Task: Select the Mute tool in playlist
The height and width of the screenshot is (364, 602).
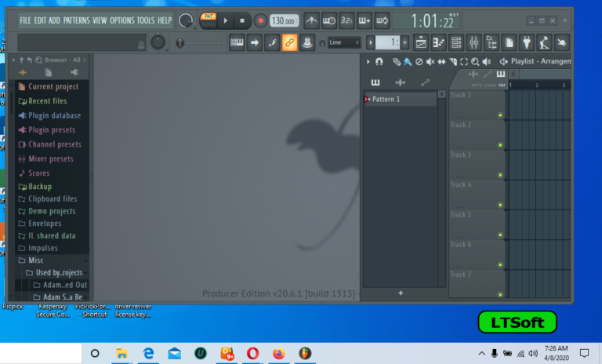Action: coord(430,61)
